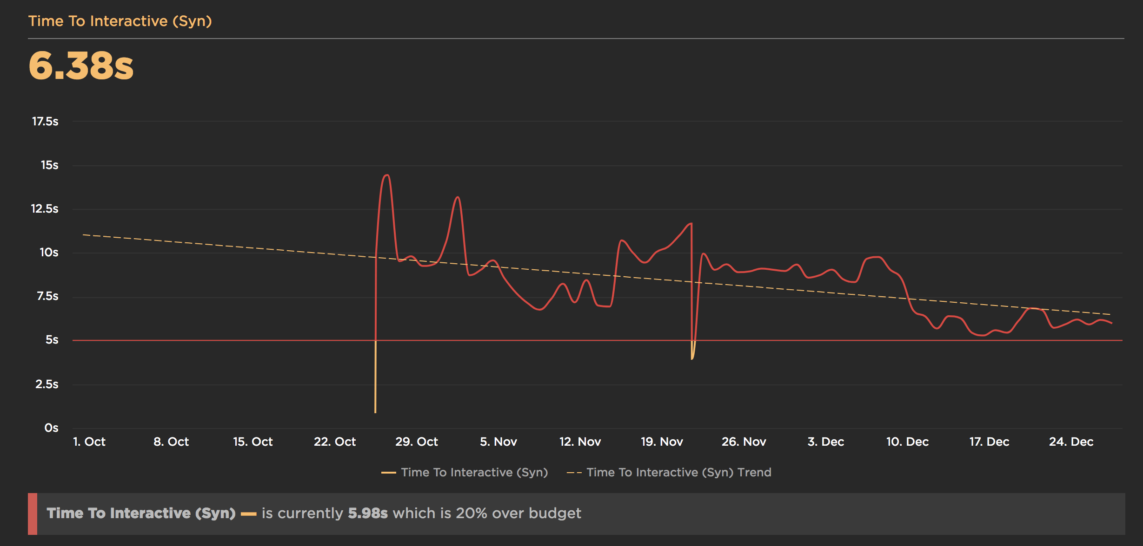Click the Time To Interactive (Syn) chart title

(120, 20)
